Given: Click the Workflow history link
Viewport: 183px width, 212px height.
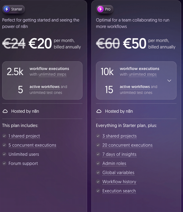Looking at the screenshot, I should pos(119,182).
